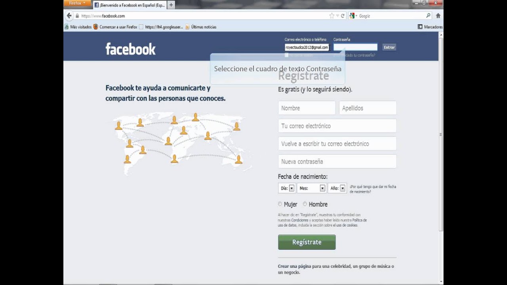Screen dimensions: 507x285
Task: Select the Mujer radio button
Action: pos(280,204)
